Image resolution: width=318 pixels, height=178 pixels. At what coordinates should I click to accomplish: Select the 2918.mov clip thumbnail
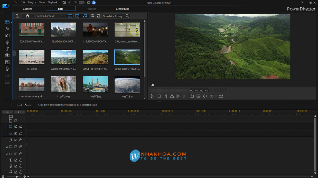32,57
